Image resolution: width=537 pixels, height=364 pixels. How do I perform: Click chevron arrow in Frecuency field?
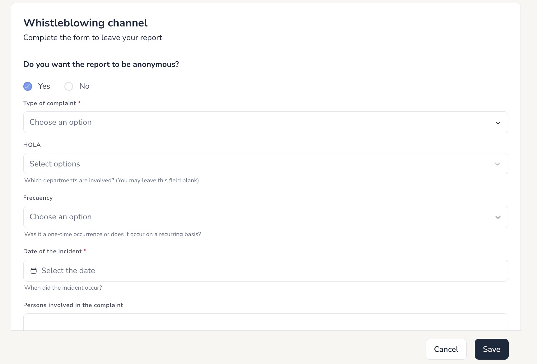(x=498, y=217)
